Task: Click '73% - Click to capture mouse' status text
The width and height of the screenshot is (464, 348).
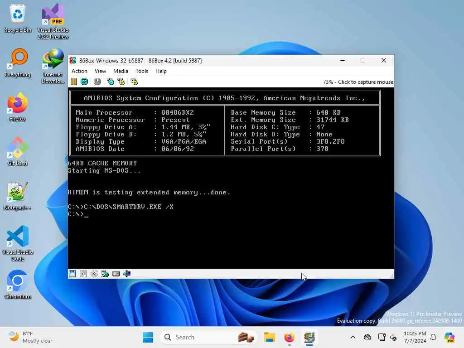Action: (x=358, y=82)
